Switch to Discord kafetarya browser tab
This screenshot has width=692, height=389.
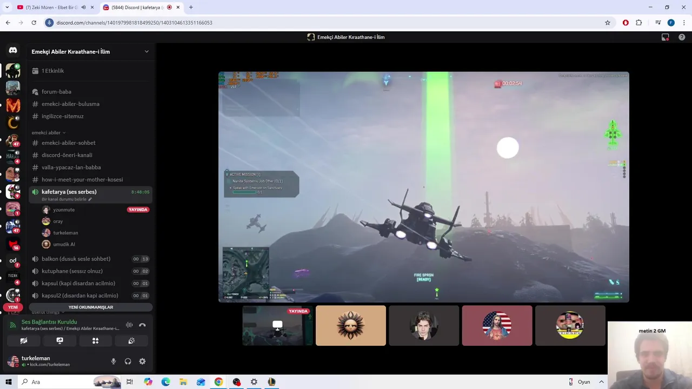pos(141,8)
